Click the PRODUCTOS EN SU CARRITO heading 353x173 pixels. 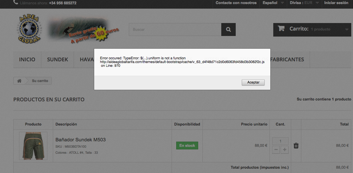(x=49, y=100)
